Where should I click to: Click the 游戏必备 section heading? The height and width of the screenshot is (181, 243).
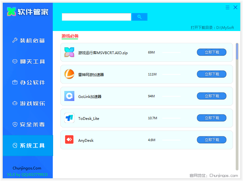click(70, 36)
